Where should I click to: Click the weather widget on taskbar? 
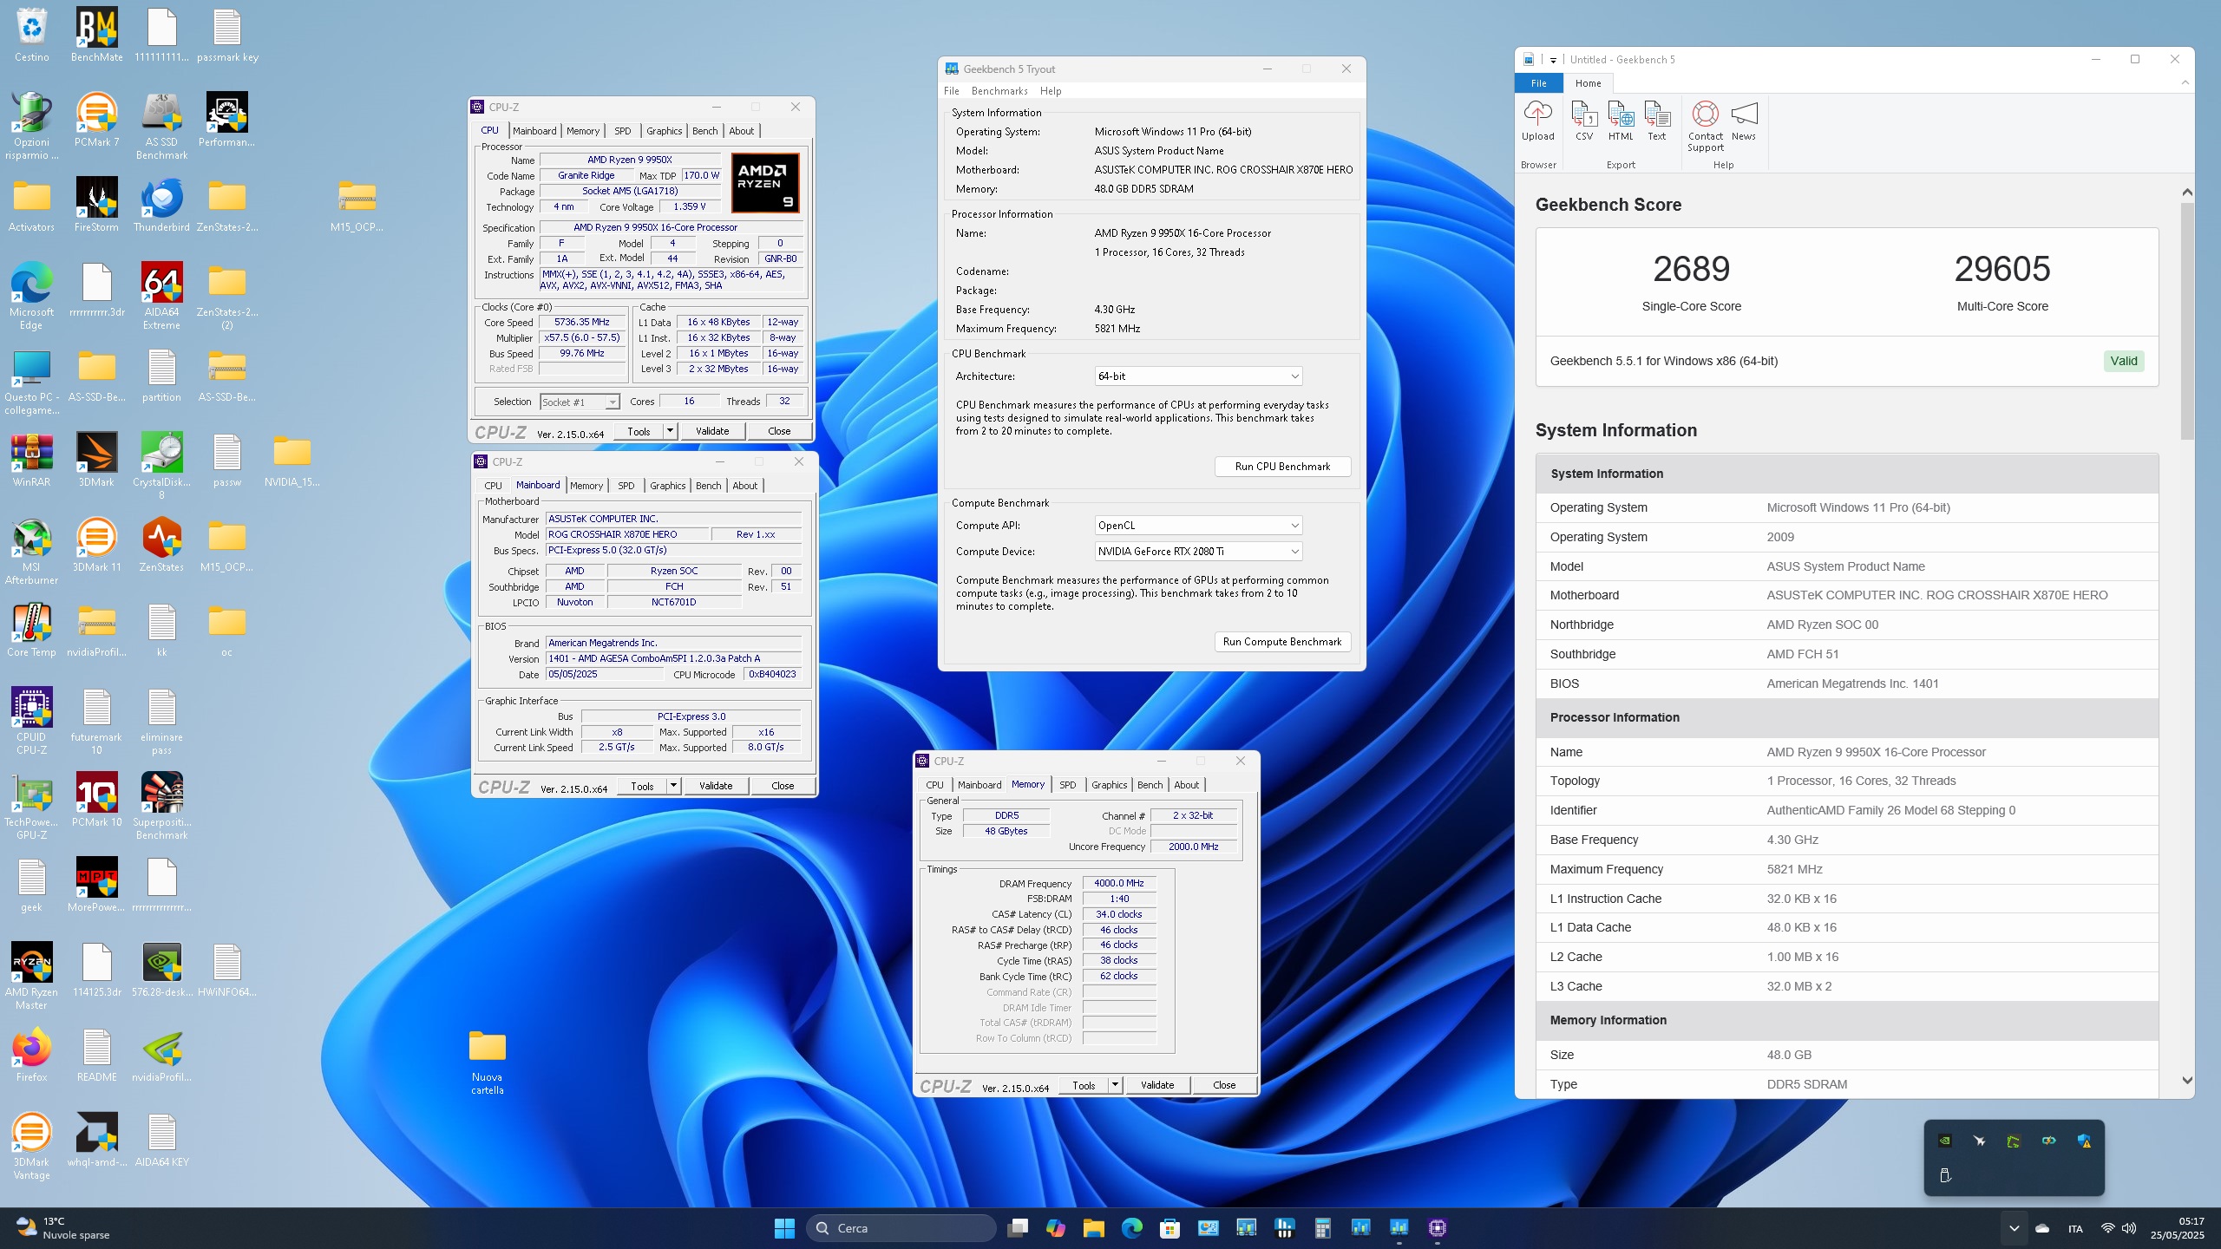[x=62, y=1228]
